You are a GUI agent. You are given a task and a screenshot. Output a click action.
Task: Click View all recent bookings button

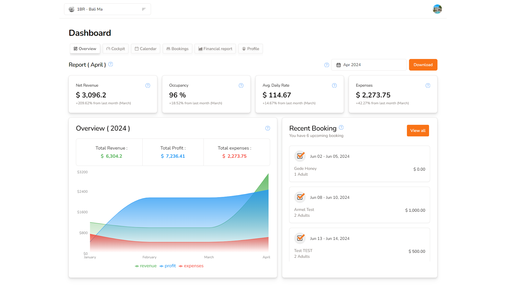click(418, 131)
